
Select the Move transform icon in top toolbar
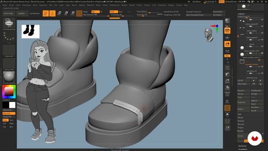click(x=59, y=13)
